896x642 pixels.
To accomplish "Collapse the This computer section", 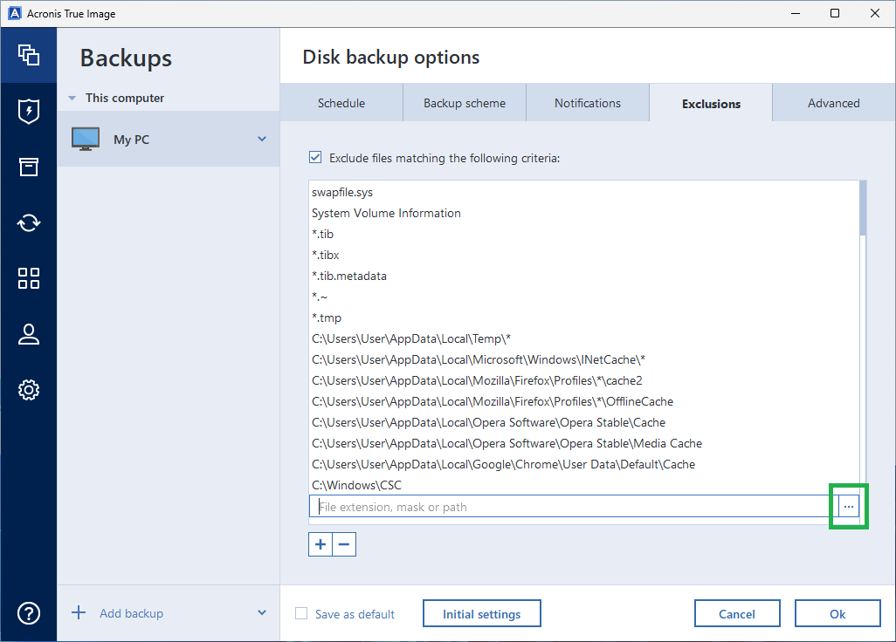I will (71, 98).
